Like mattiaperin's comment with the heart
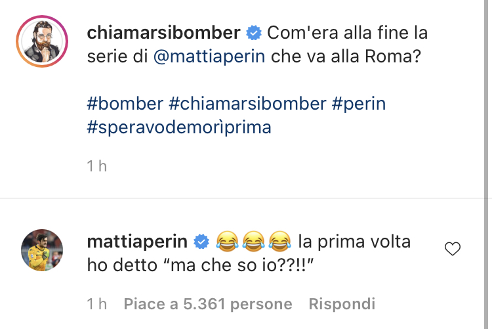492x329 pixels. pyautogui.click(x=453, y=249)
